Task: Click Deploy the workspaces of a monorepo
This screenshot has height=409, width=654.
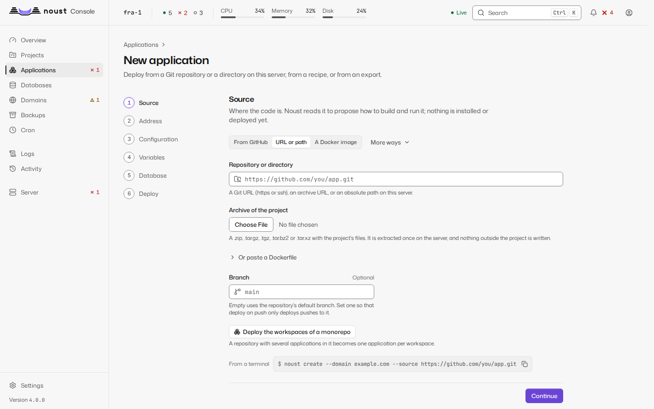Action: click(292, 332)
